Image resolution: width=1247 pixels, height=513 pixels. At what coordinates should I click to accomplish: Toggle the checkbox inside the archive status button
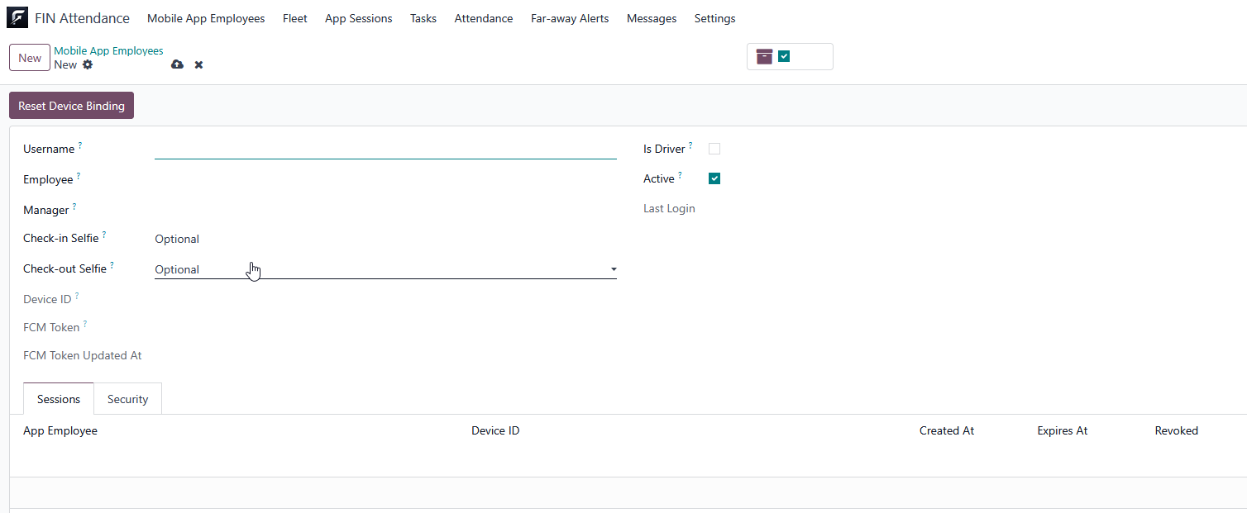click(784, 56)
